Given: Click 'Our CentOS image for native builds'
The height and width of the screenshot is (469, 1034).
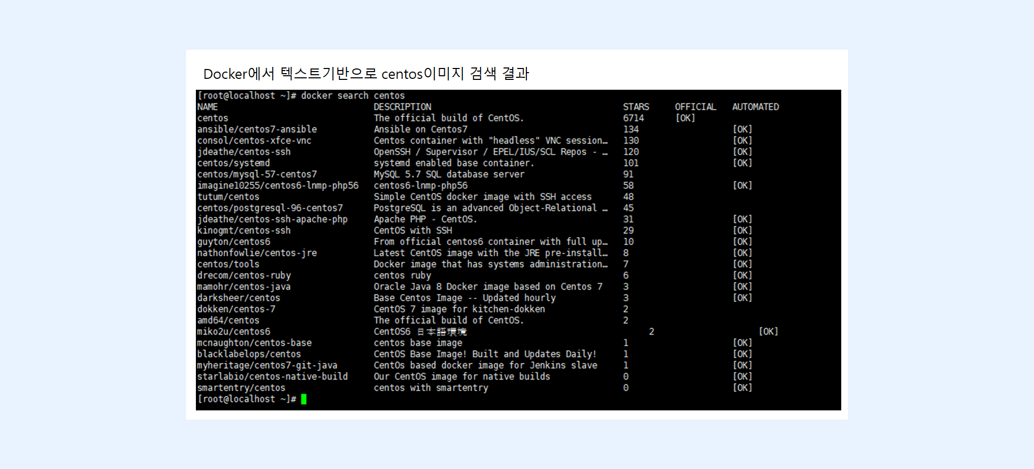Looking at the screenshot, I should tap(462, 377).
